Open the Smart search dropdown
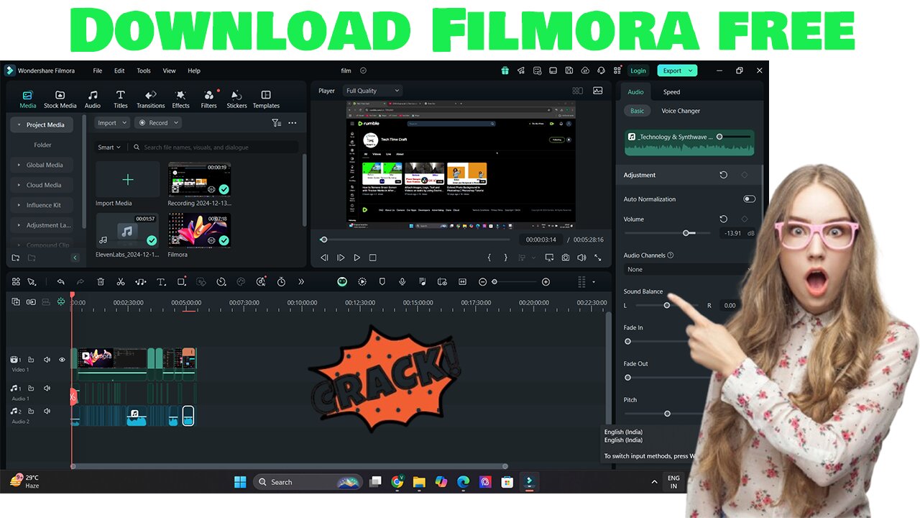 (x=109, y=147)
